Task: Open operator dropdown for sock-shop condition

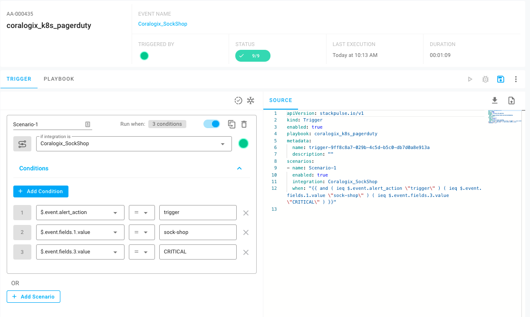Action: (142, 233)
